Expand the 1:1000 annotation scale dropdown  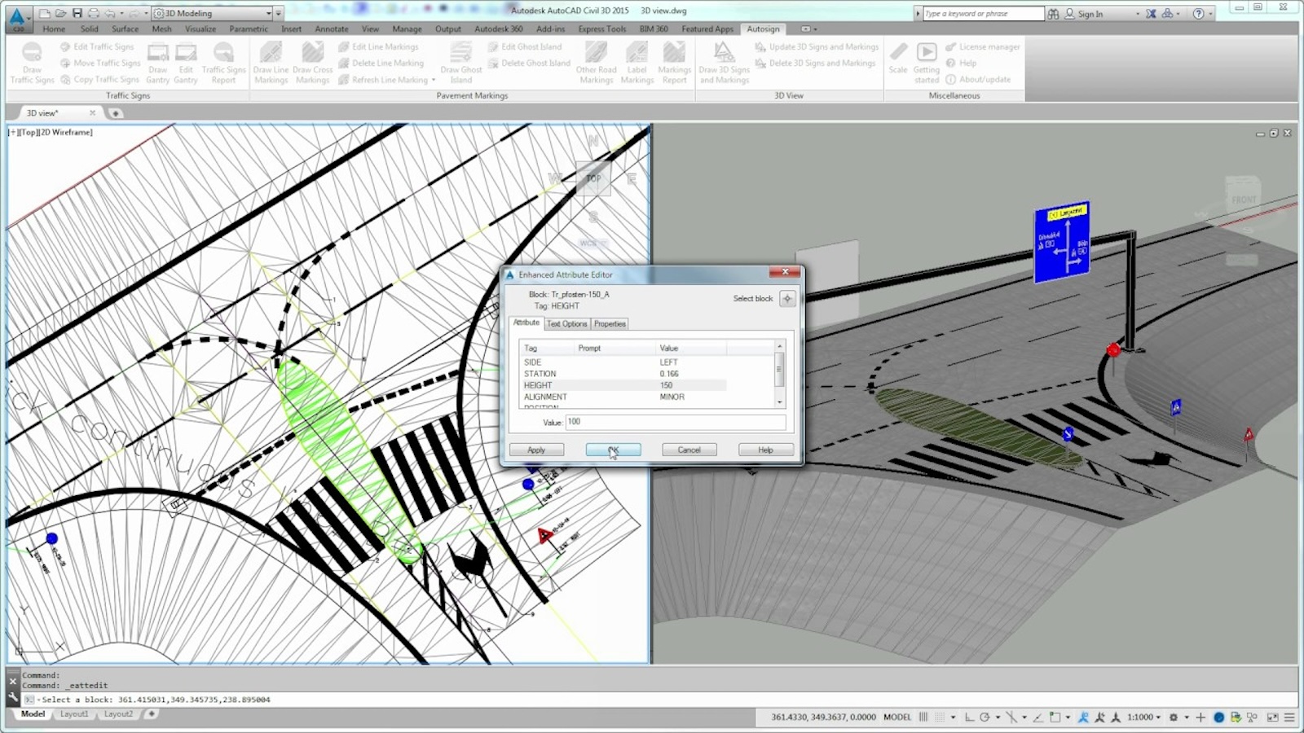point(1143,718)
